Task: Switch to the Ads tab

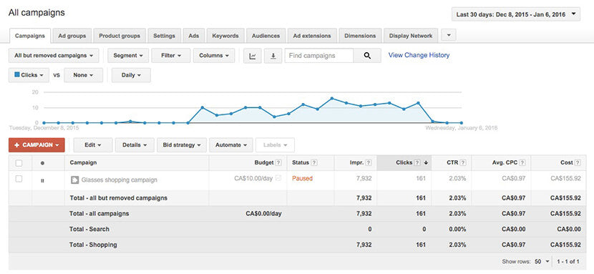Action: coord(193,36)
